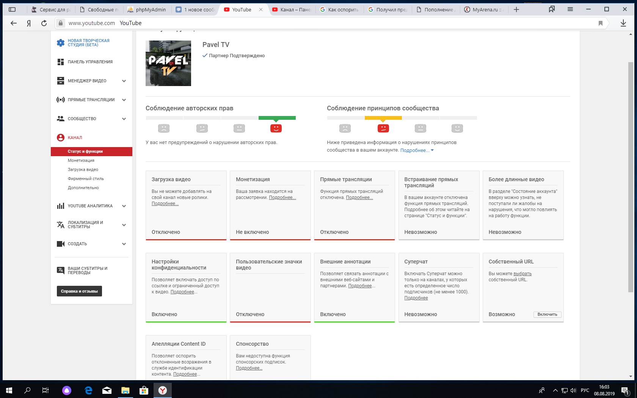Select Статус и функции in the sidebar
The width and height of the screenshot is (637, 398).
(91, 151)
